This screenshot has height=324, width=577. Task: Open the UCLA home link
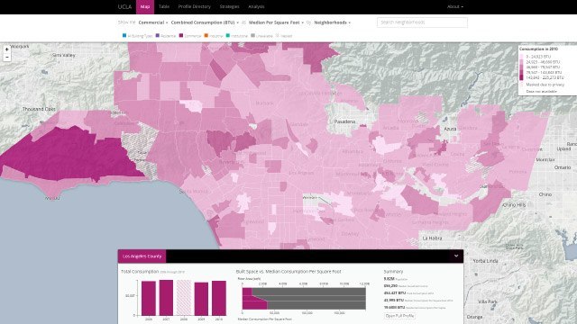pyautogui.click(x=124, y=6)
